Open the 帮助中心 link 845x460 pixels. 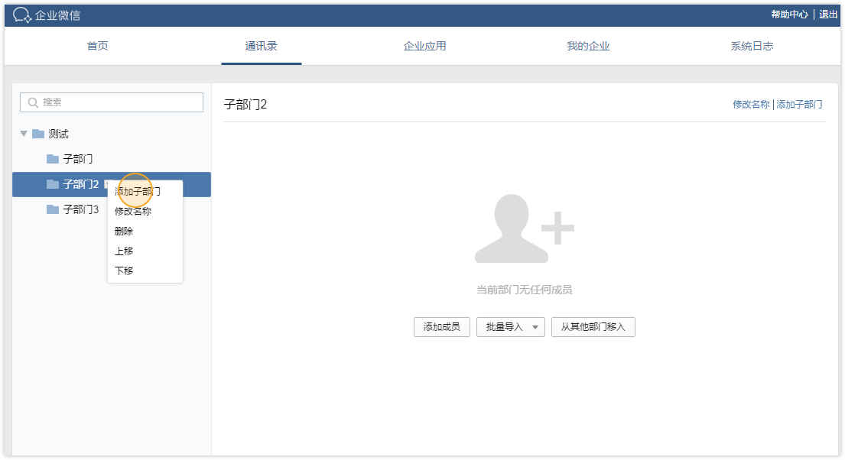pyautogui.click(x=789, y=15)
